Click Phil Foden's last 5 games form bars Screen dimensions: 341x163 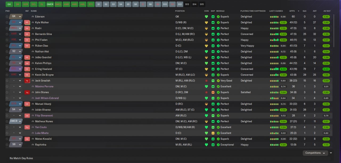pyautogui.click(x=275, y=40)
